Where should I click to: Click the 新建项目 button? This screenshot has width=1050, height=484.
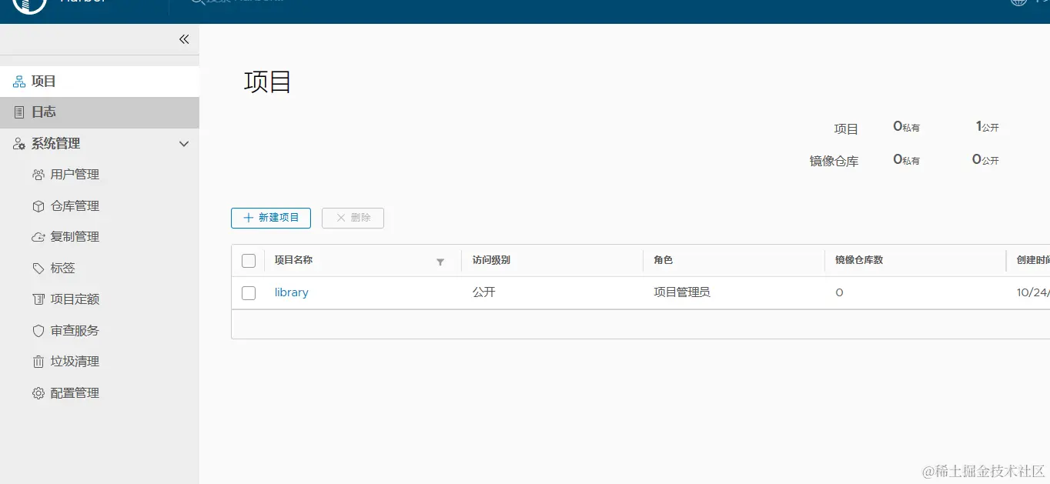point(271,218)
